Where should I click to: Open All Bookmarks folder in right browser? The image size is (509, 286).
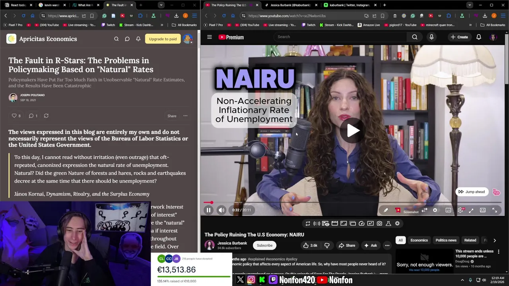493,25
